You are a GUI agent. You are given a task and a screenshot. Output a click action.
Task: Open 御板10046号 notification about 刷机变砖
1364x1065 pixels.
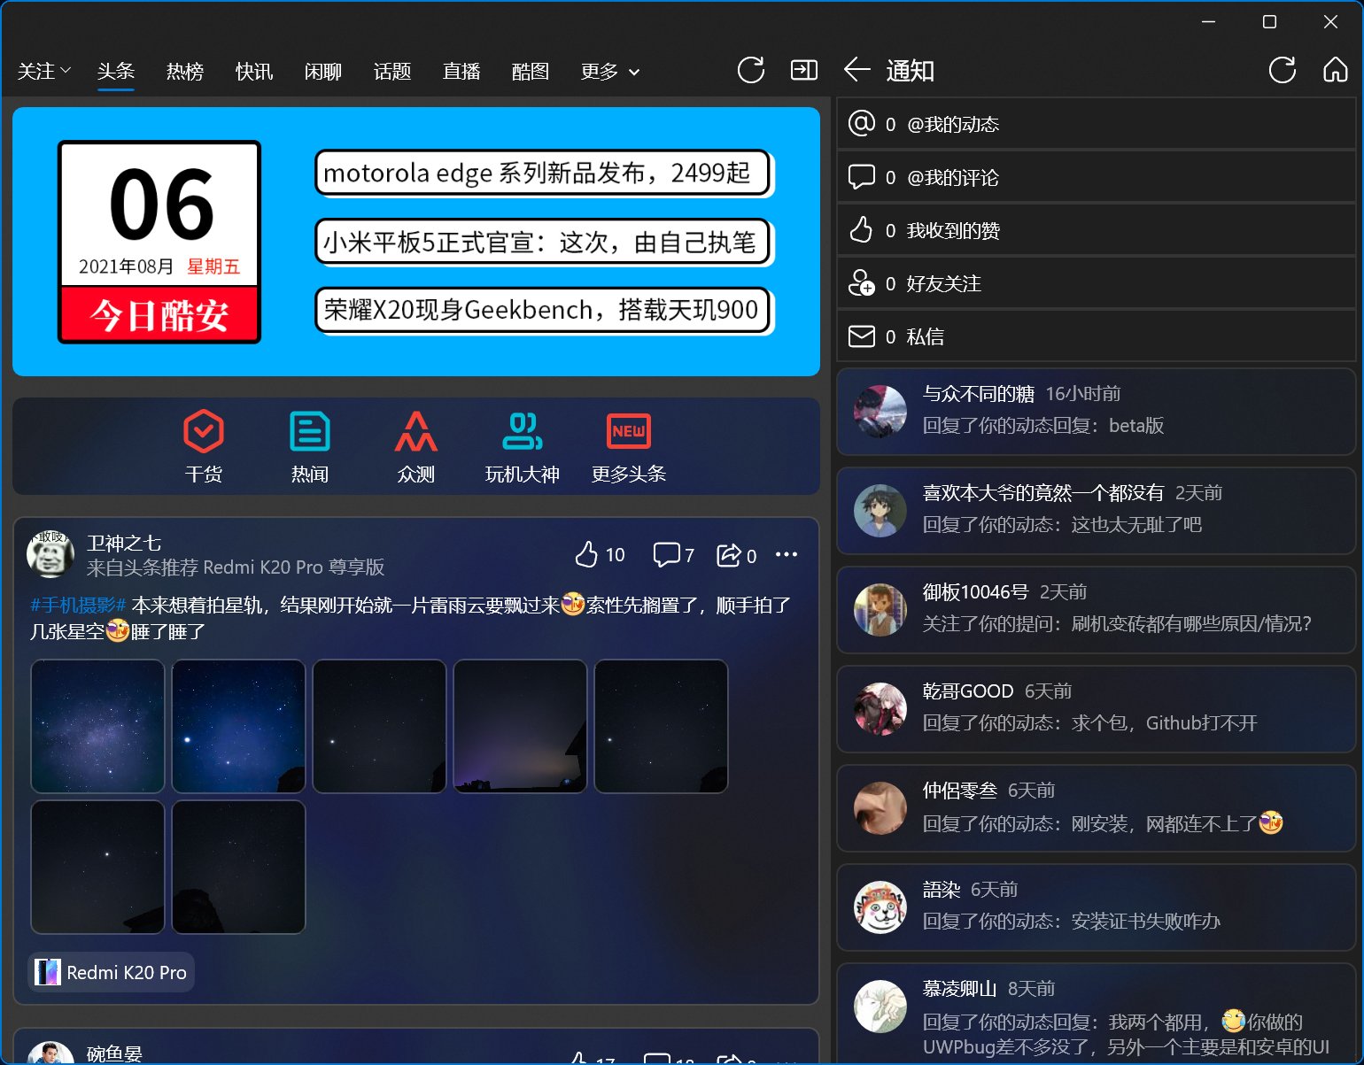1097,610
